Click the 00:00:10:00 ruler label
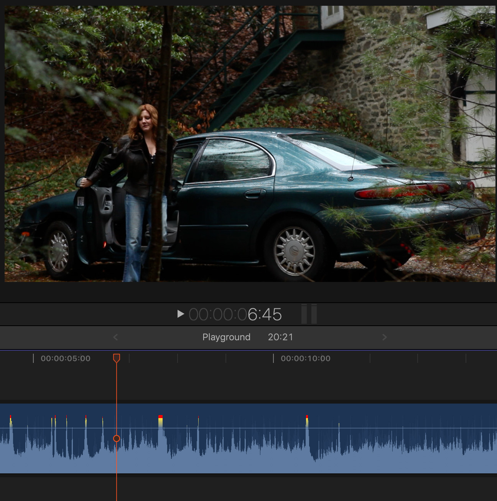 point(306,358)
